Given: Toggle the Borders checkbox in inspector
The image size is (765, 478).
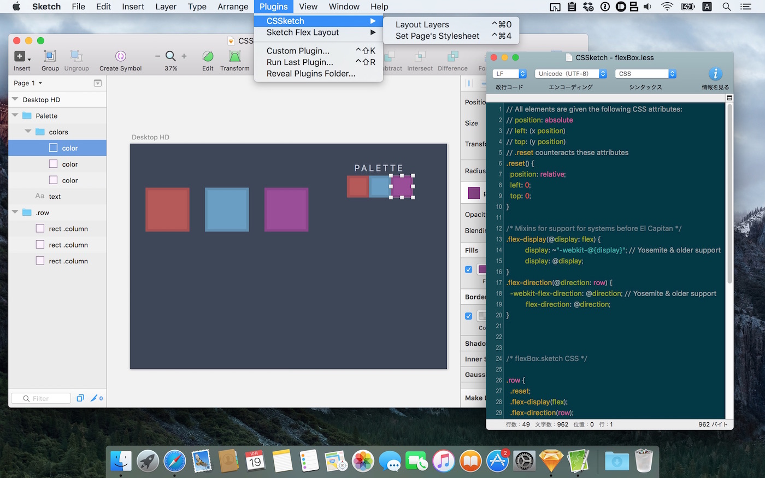Looking at the screenshot, I should click(x=468, y=316).
